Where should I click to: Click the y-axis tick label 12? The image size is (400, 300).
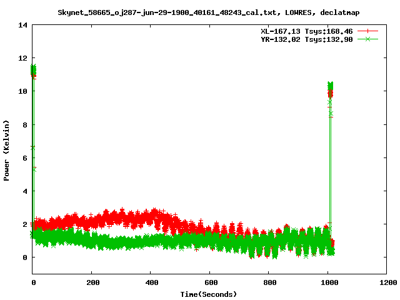click(x=22, y=58)
